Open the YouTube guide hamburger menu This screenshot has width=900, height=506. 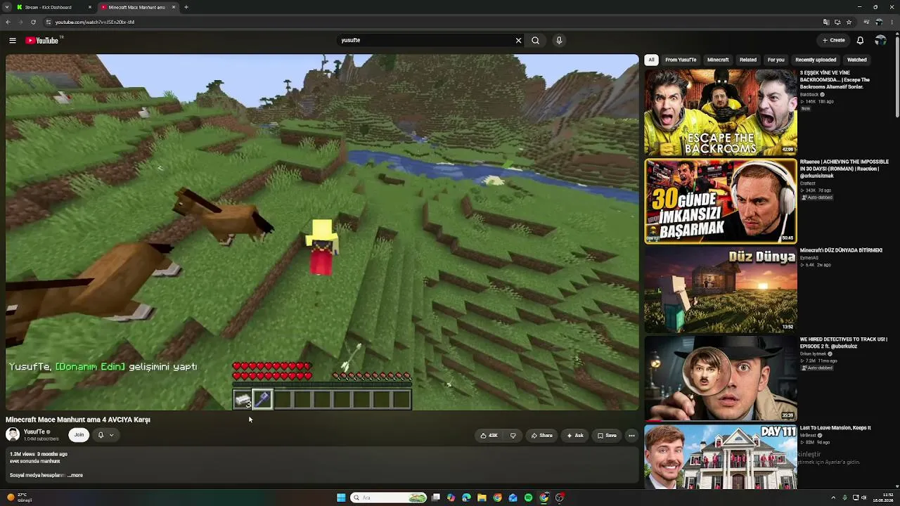[x=13, y=41]
